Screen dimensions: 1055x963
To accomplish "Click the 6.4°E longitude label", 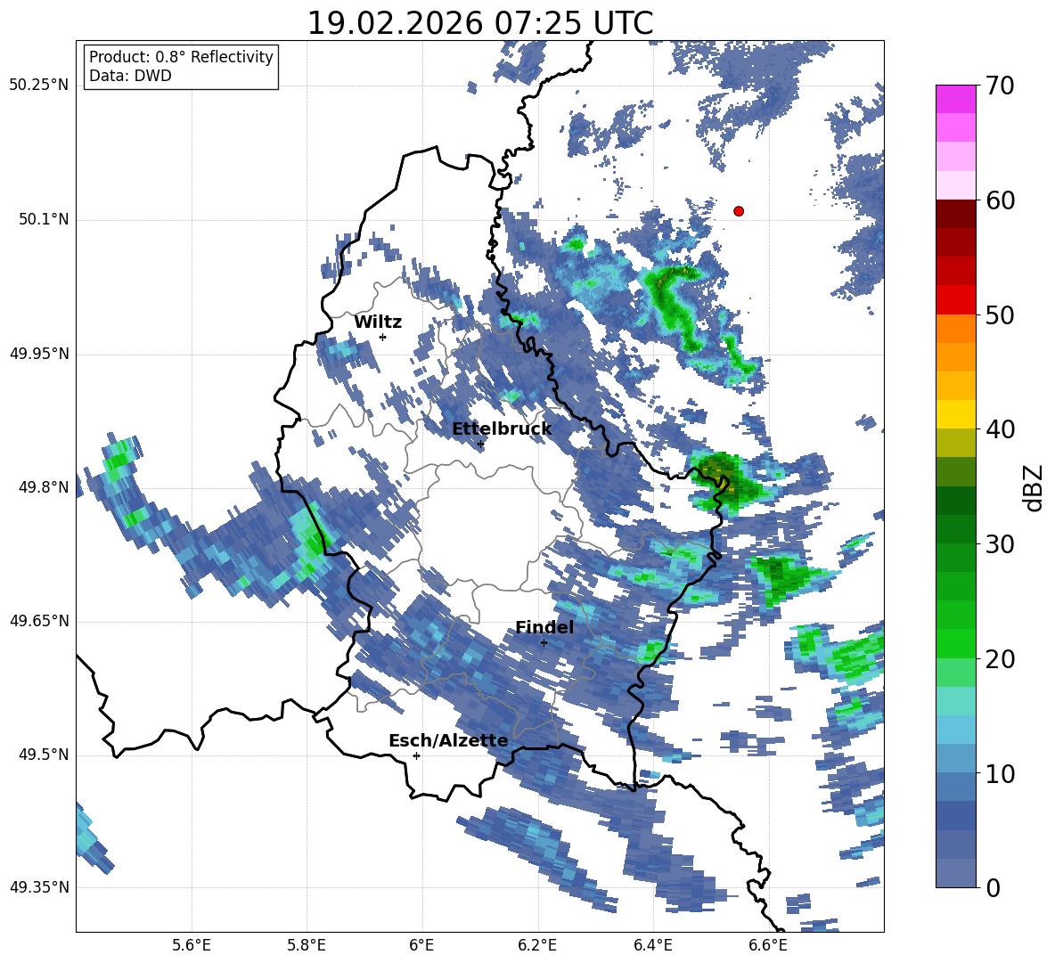I will 652,946.
